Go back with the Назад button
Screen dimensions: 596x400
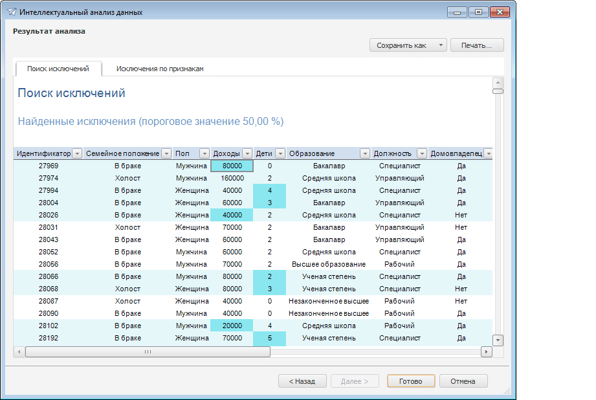[302, 381]
